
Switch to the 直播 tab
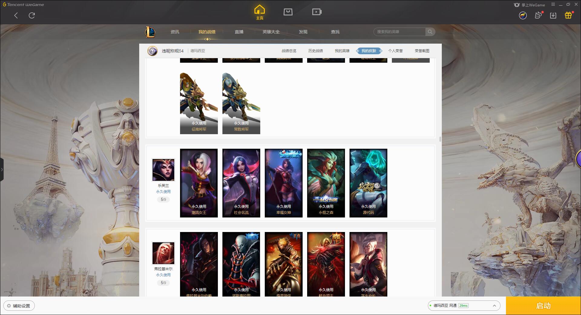point(239,32)
